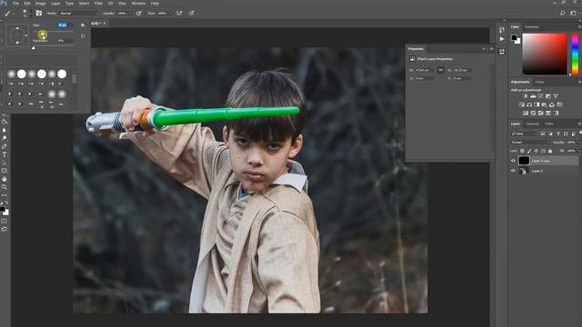Create new brush preset icon

tap(83, 36)
